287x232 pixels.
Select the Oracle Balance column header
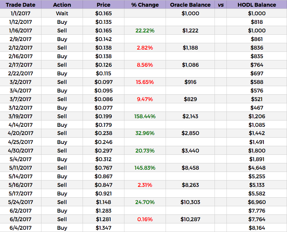[190, 5]
